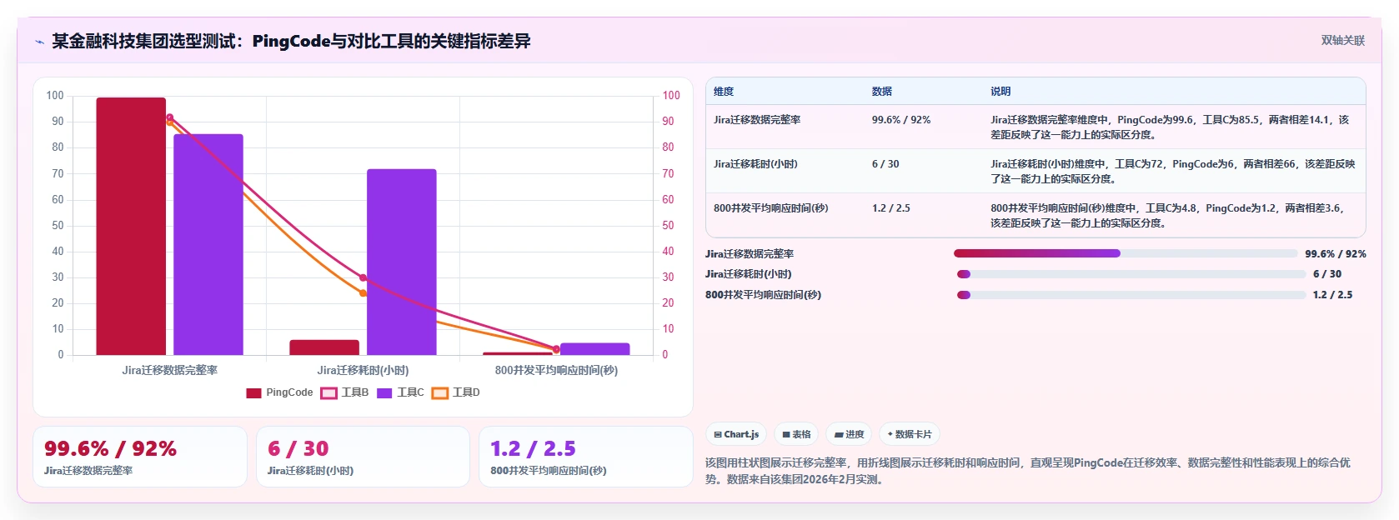The image size is (1399, 520).
Task: Click progress value 6 / 30
Action: pyautogui.click(x=1327, y=274)
